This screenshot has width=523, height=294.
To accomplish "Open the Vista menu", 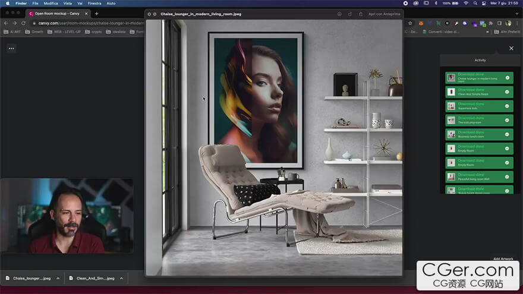I will point(67,4).
